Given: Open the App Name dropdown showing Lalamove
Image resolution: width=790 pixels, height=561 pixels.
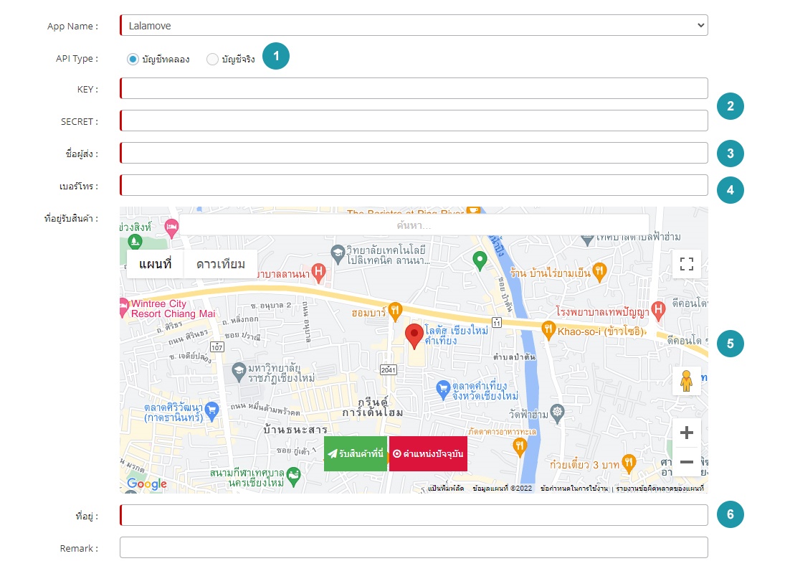Looking at the screenshot, I should tap(414, 25).
